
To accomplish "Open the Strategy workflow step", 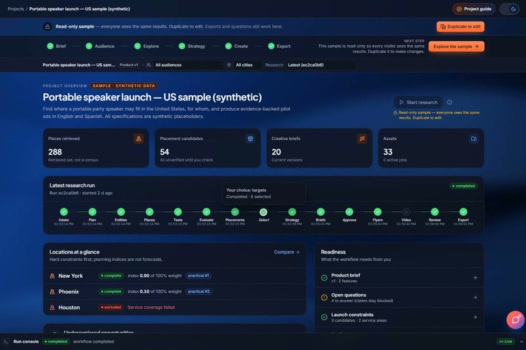I will pos(192,46).
